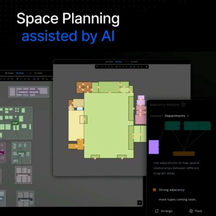Click the Arrange button

(164, 211)
